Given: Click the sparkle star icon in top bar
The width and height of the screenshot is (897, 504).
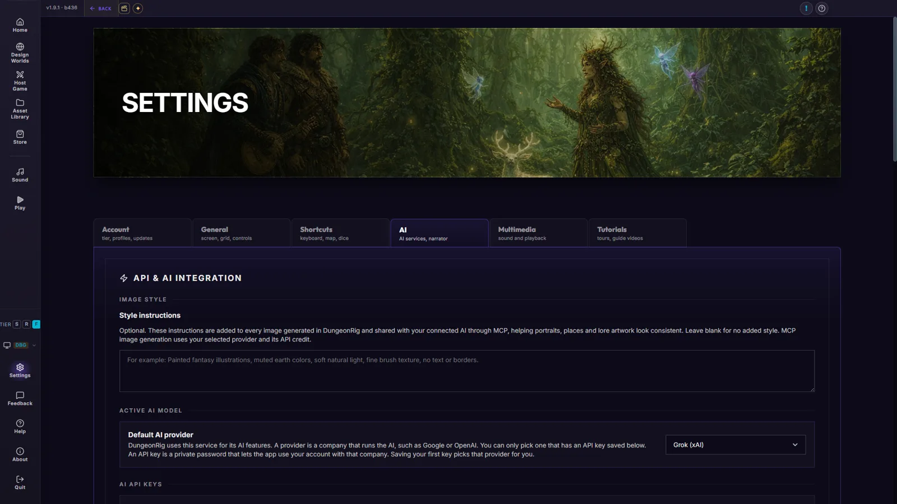Looking at the screenshot, I should [x=138, y=8].
